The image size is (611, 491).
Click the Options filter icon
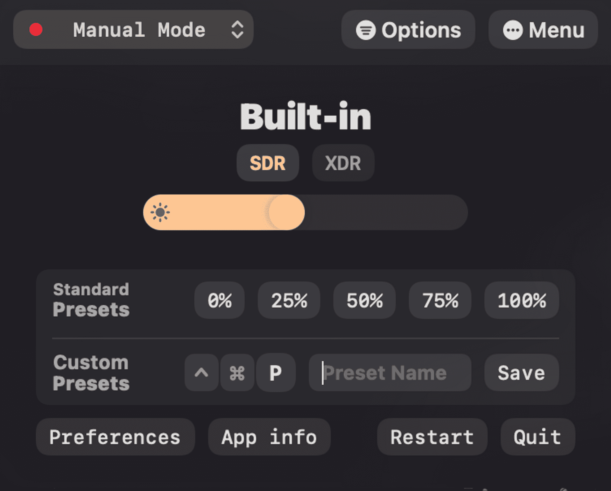(366, 30)
